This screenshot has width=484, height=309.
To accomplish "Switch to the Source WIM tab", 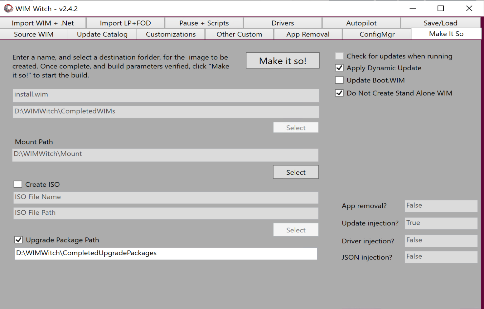I will coord(34,34).
